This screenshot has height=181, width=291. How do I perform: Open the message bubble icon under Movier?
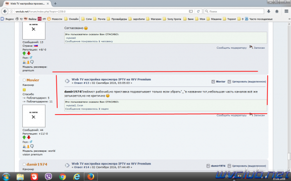point(32,146)
